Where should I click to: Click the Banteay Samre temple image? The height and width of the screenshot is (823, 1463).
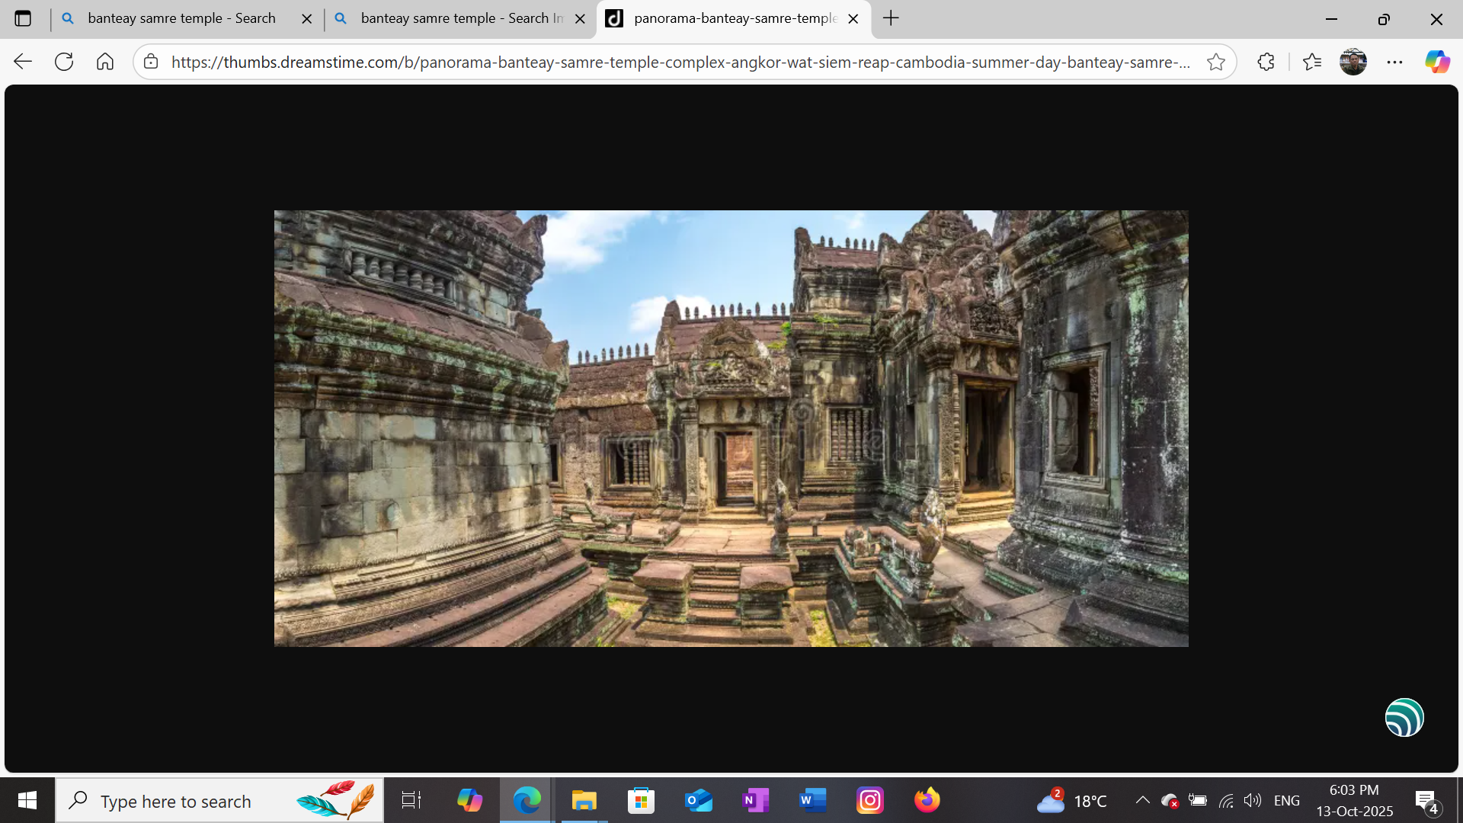coord(731,428)
